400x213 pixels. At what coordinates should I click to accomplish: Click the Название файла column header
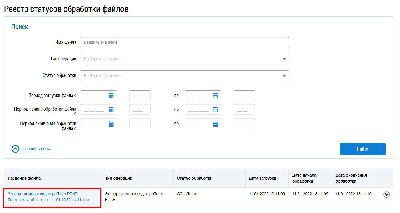pos(24,178)
